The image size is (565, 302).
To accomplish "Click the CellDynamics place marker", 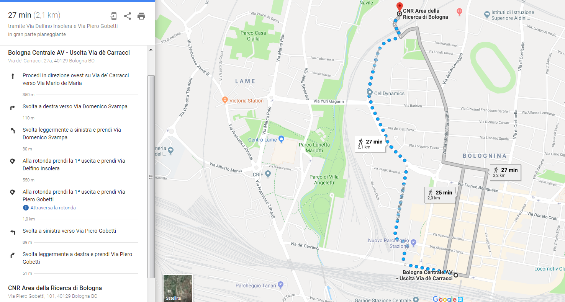I will [370, 92].
